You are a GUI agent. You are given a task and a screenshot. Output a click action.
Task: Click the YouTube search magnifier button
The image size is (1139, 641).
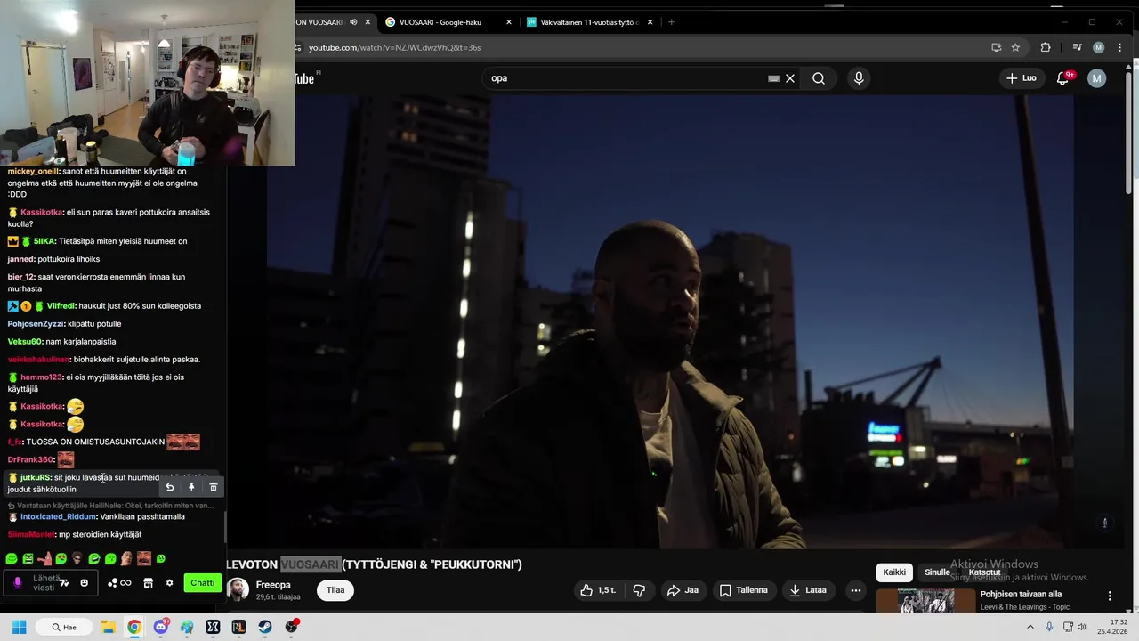[819, 78]
